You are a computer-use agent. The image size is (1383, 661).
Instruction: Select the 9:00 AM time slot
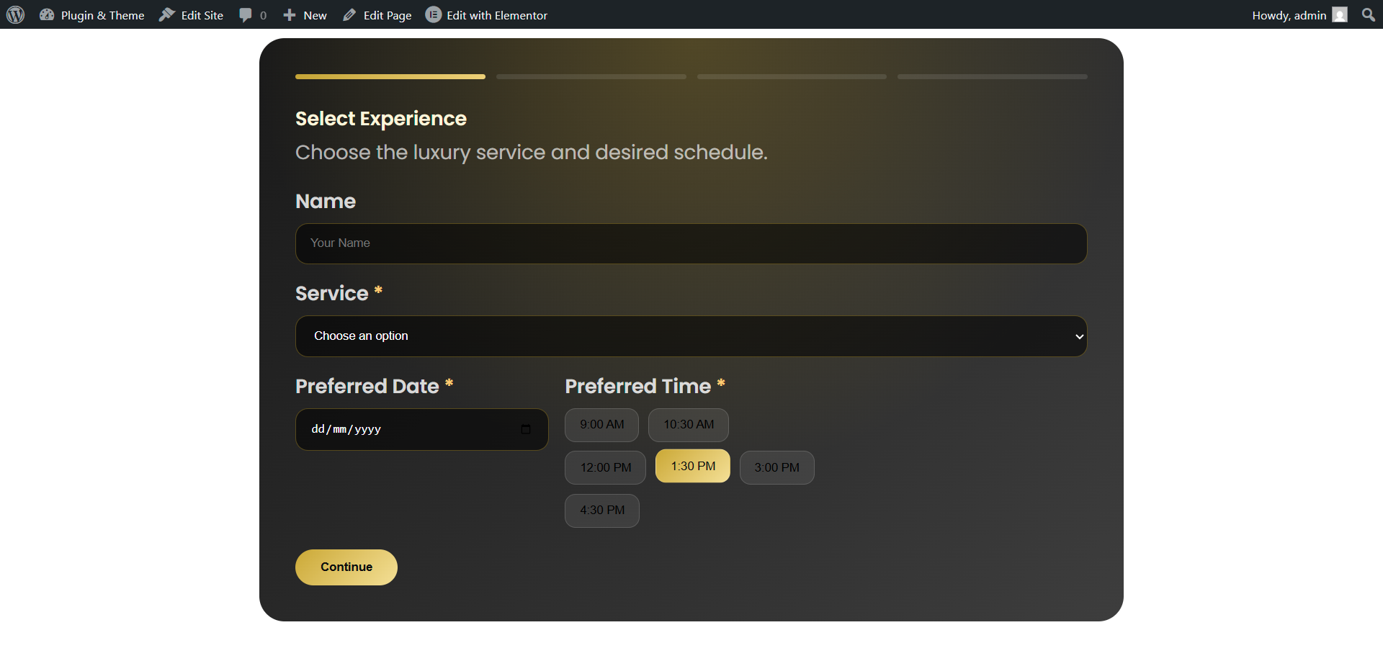click(x=601, y=425)
